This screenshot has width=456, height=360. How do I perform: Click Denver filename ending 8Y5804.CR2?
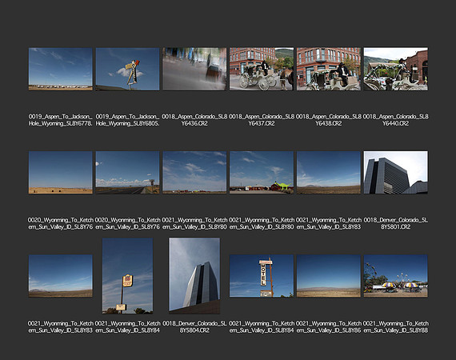tap(194, 327)
